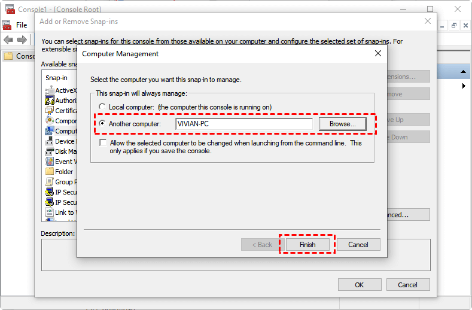Click the Certificates snap-in icon
This screenshot has width=472, height=310.
point(50,111)
